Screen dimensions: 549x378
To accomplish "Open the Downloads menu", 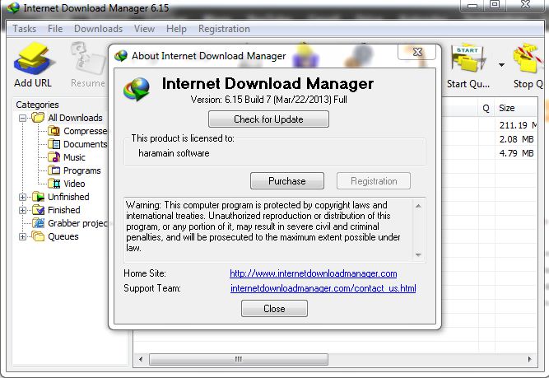I will click(x=98, y=29).
